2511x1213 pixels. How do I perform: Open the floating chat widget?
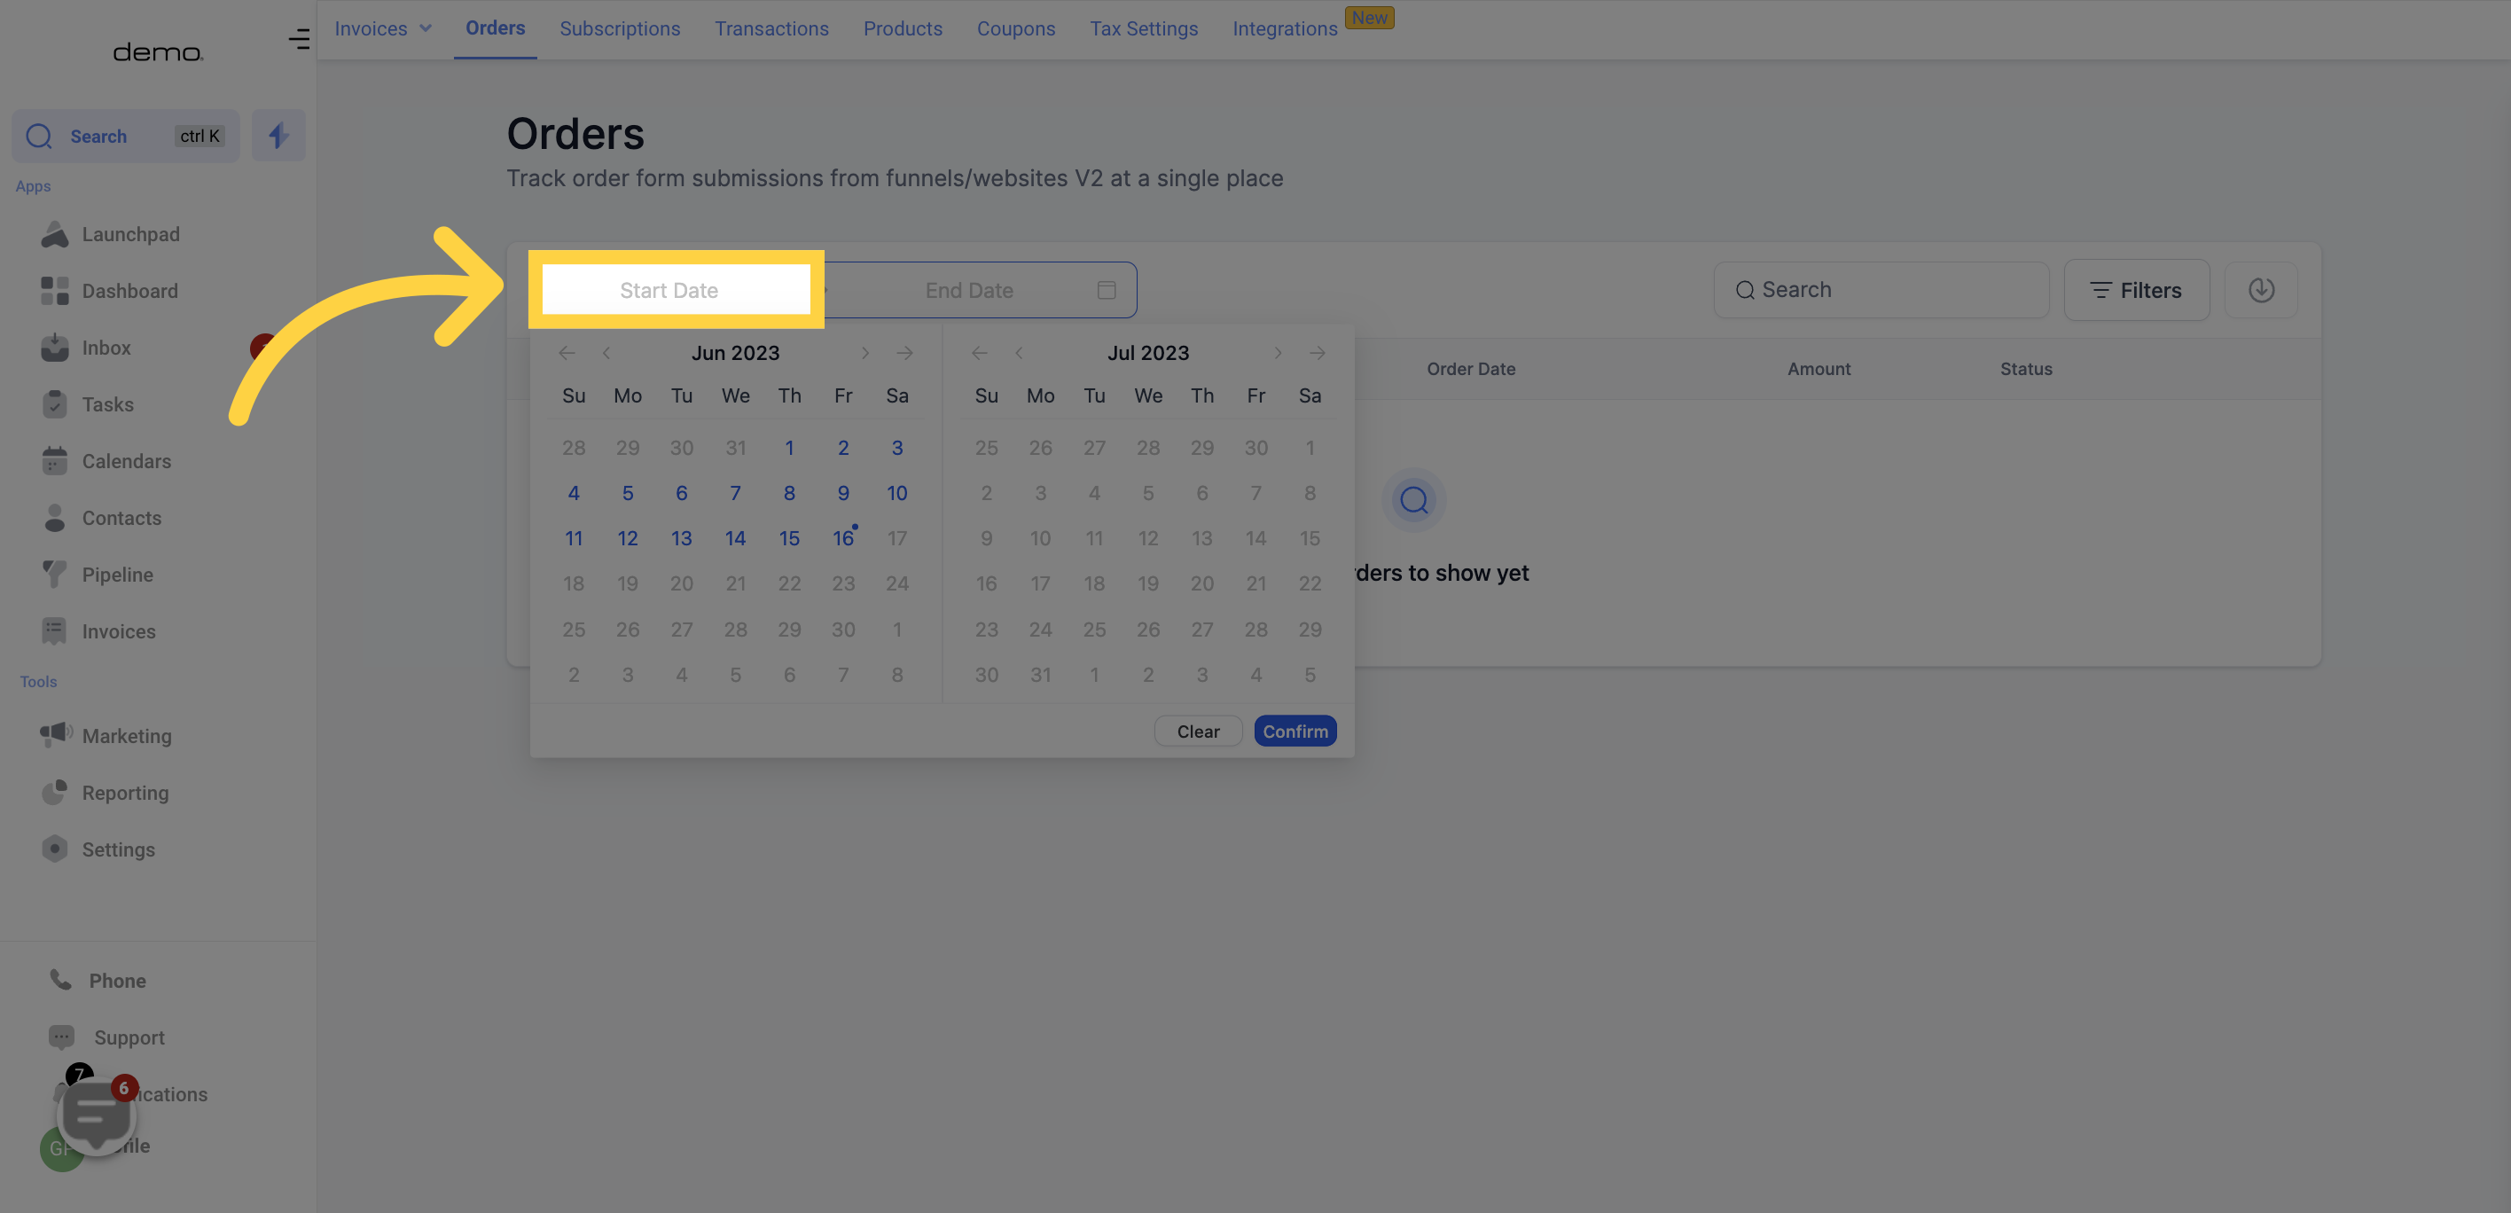(x=96, y=1116)
